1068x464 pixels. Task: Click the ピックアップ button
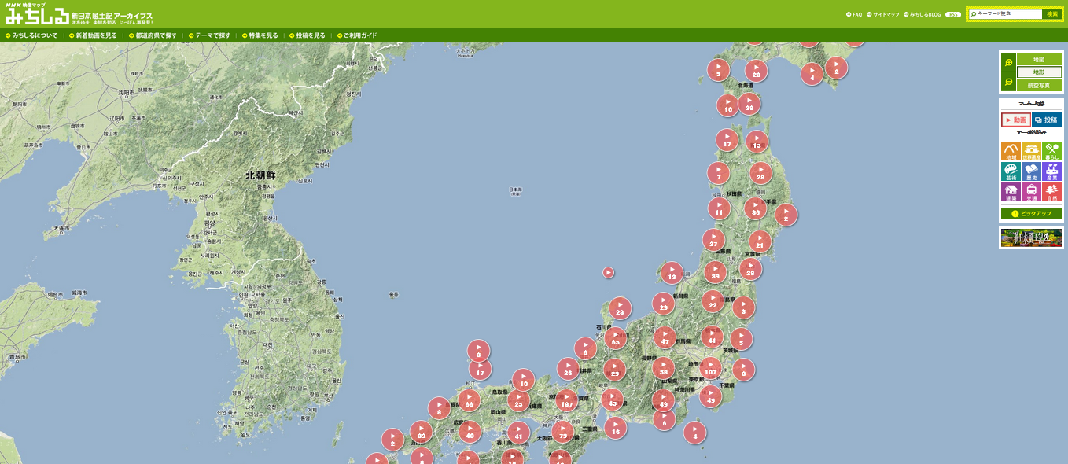(1031, 214)
